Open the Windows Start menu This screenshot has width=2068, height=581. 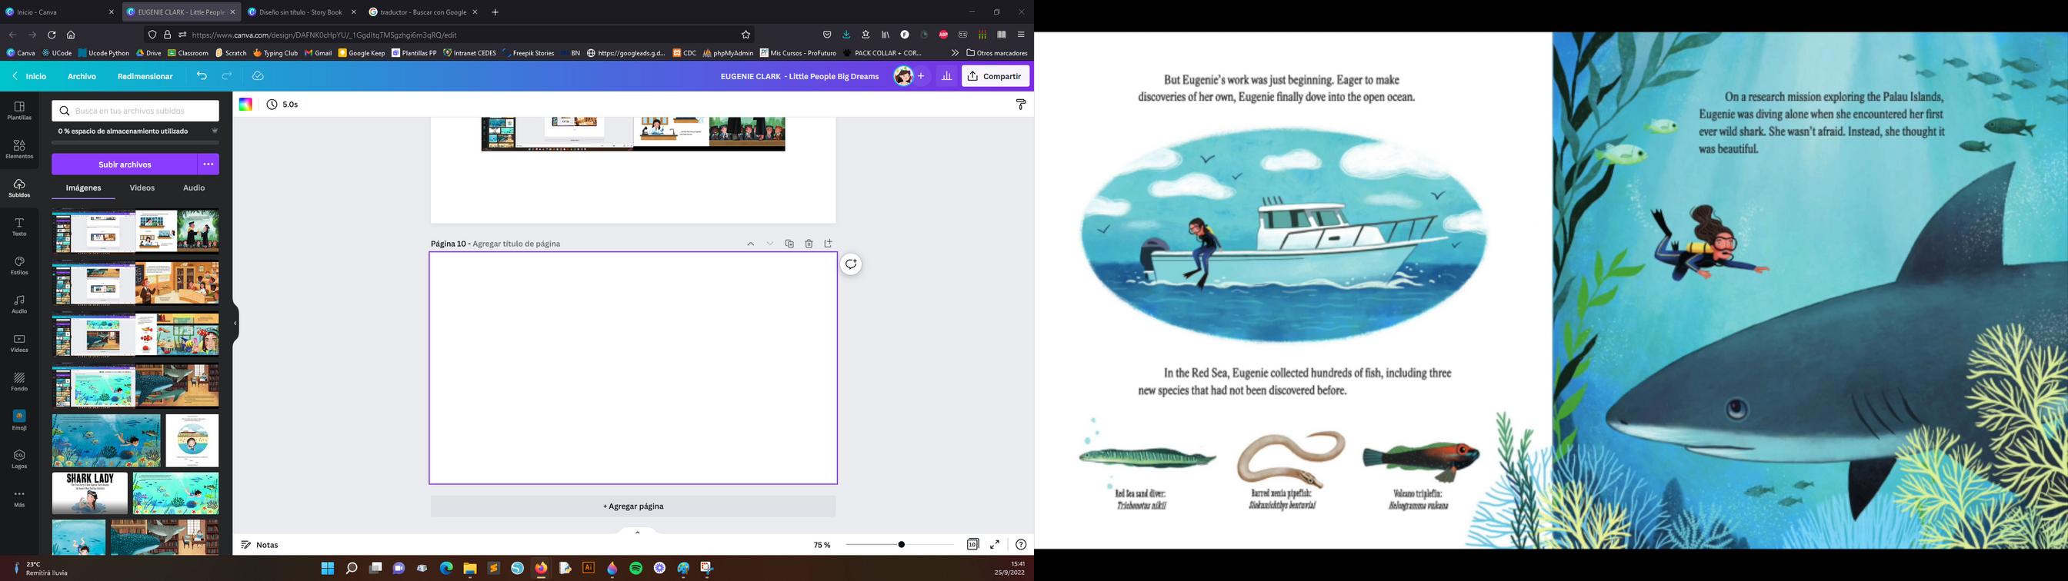pos(328,568)
